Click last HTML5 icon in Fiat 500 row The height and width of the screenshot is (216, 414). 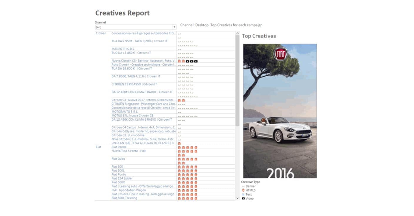[x=196, y=167]
